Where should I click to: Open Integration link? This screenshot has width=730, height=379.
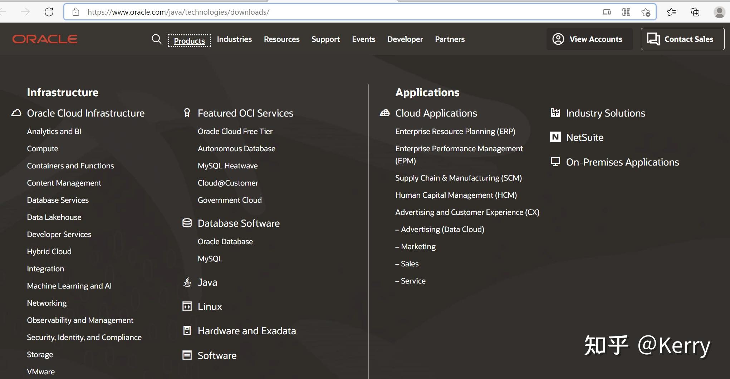pos(45,269)
